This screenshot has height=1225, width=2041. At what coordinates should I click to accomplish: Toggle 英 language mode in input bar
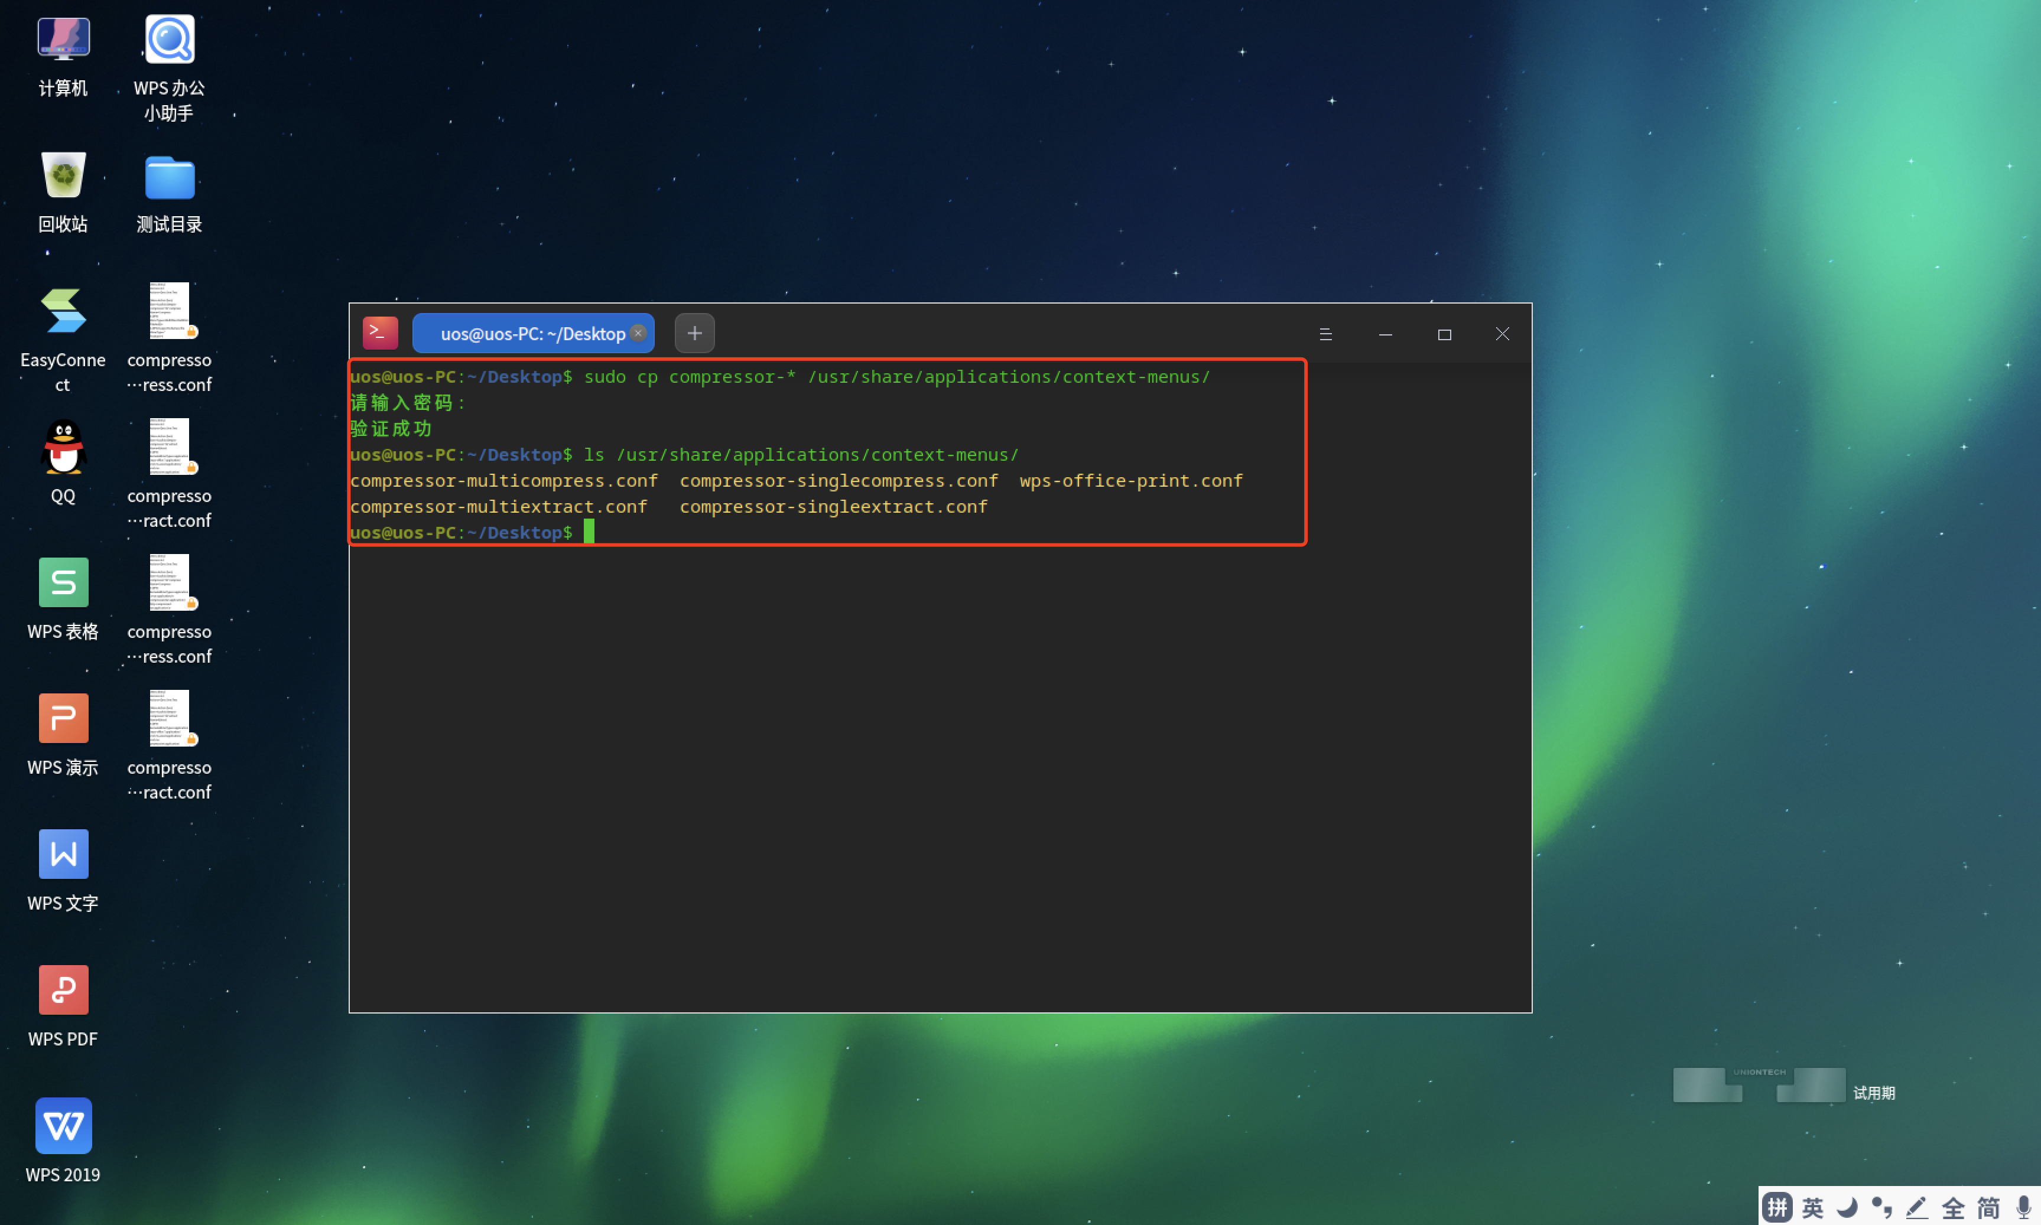1812,1208
